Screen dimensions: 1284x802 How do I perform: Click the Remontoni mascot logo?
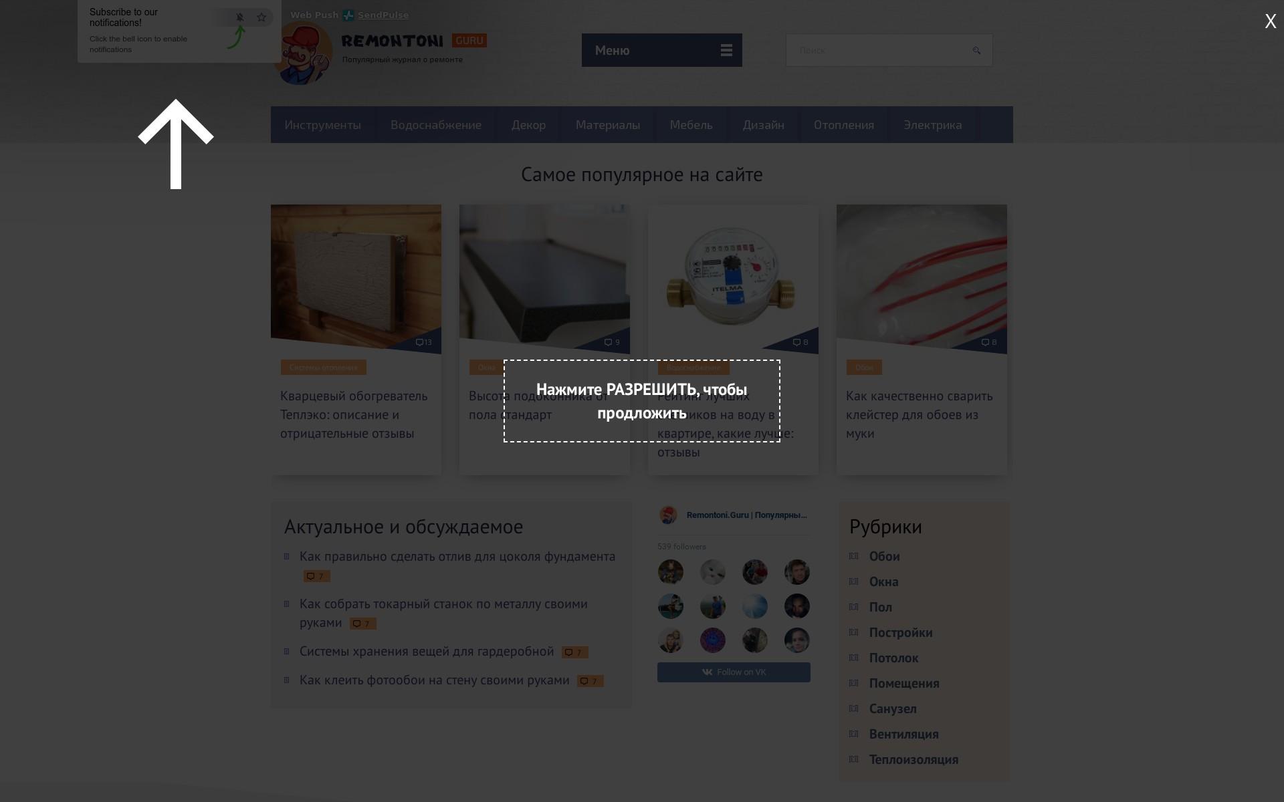[x=303, y=53]
